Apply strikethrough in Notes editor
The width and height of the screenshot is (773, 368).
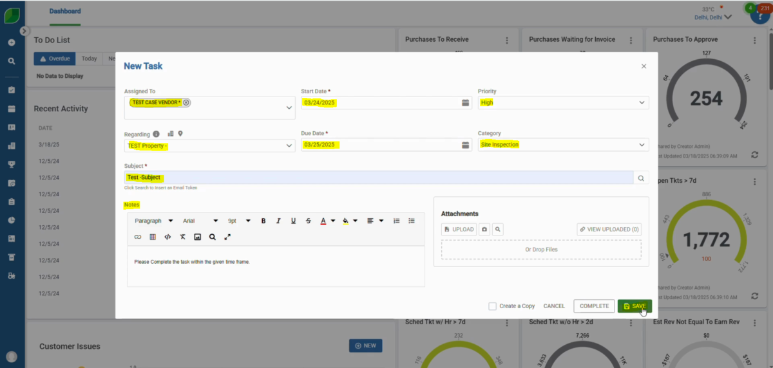[x=308, y=221]
